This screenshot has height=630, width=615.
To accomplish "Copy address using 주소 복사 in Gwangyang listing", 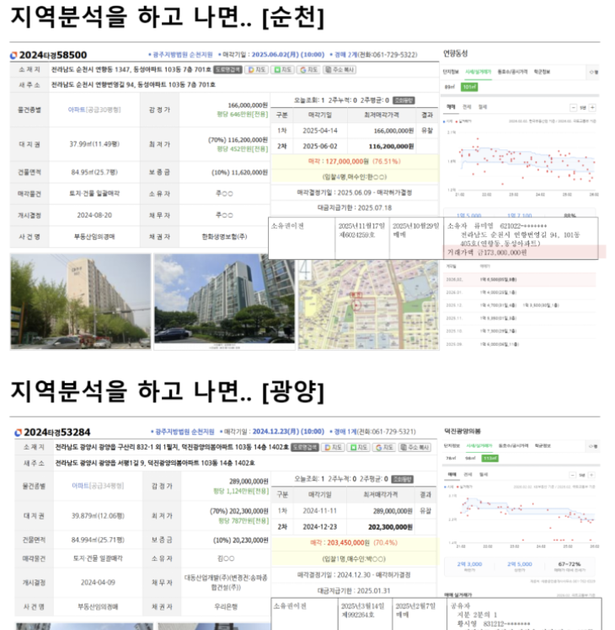I will click(x=415, y=448).
